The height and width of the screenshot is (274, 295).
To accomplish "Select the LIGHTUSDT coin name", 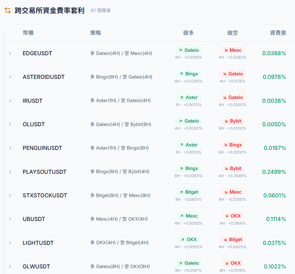I will (38, 243).
